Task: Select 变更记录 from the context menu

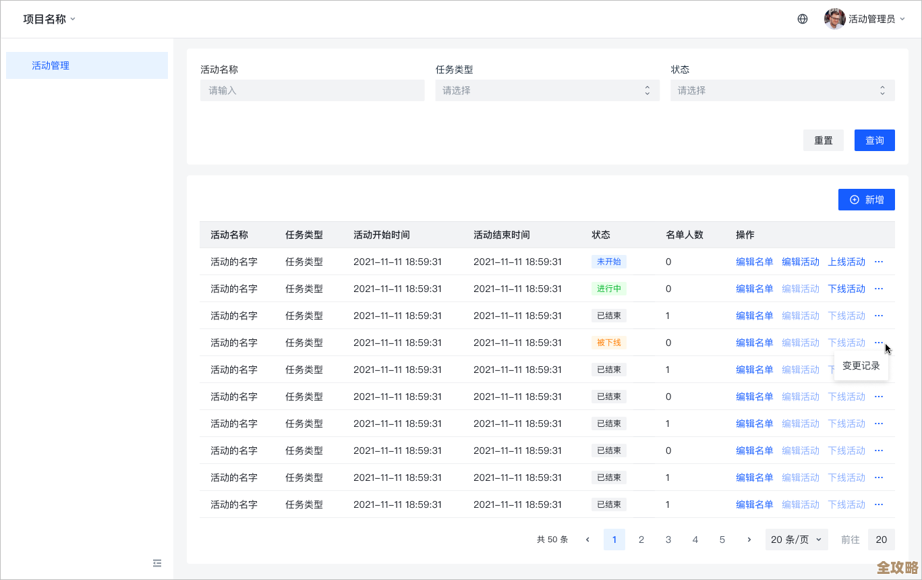Action: (861, 365)
